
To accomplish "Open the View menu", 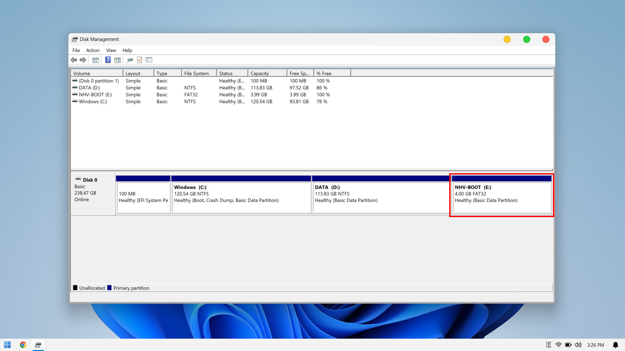I will coord(111,50).
